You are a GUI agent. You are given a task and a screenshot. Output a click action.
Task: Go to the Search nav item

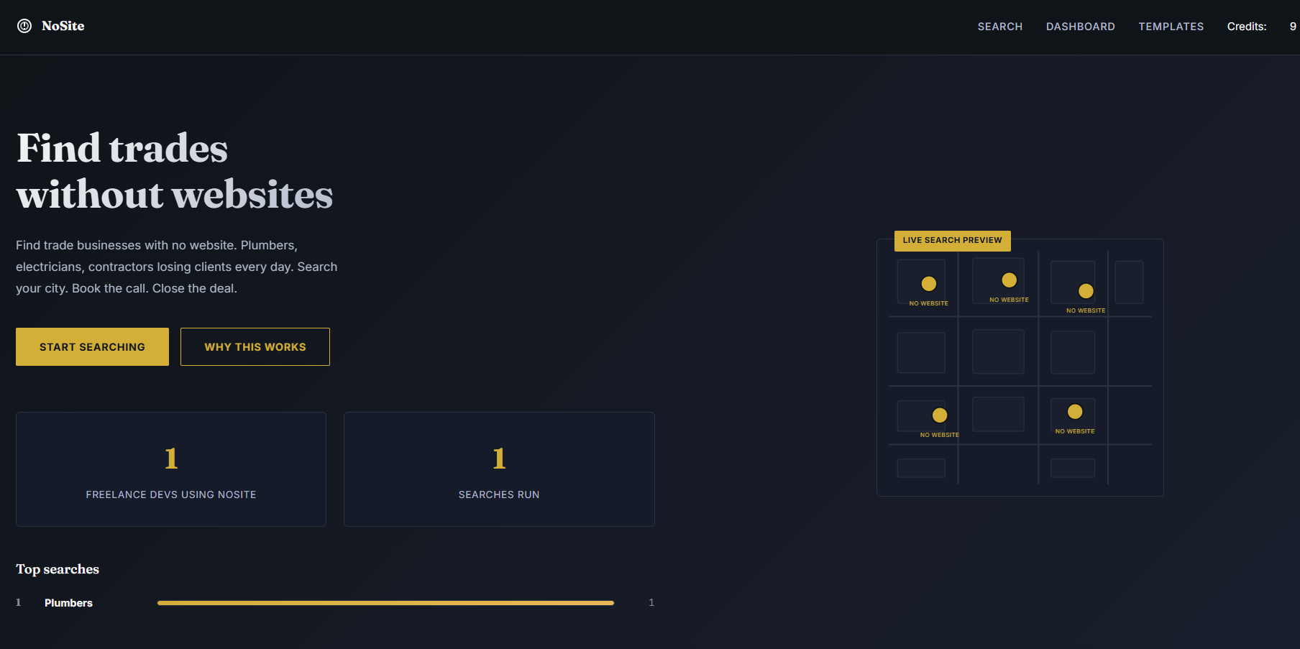click(x=999, y=27)
